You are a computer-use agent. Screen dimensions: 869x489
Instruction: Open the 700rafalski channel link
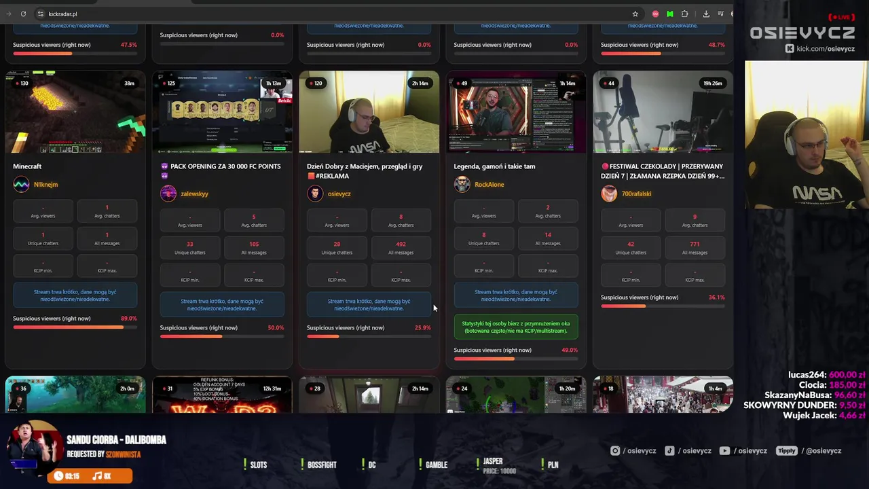(x=636, y=194)
